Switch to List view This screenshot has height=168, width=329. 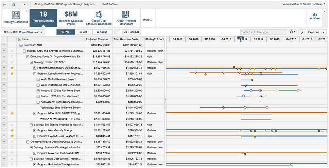[x=83, y=32]
